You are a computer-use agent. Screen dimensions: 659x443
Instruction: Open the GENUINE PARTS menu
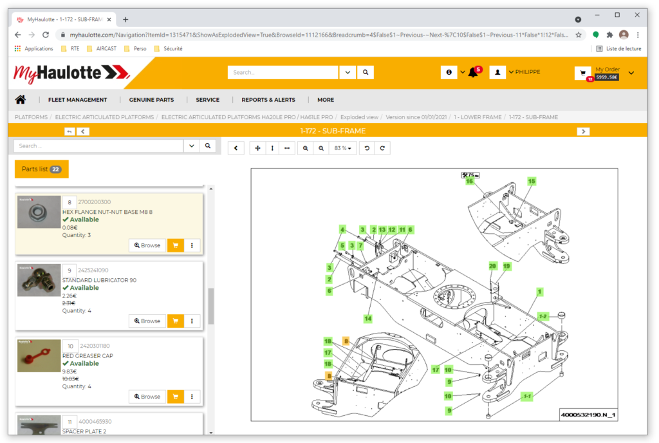151,100
